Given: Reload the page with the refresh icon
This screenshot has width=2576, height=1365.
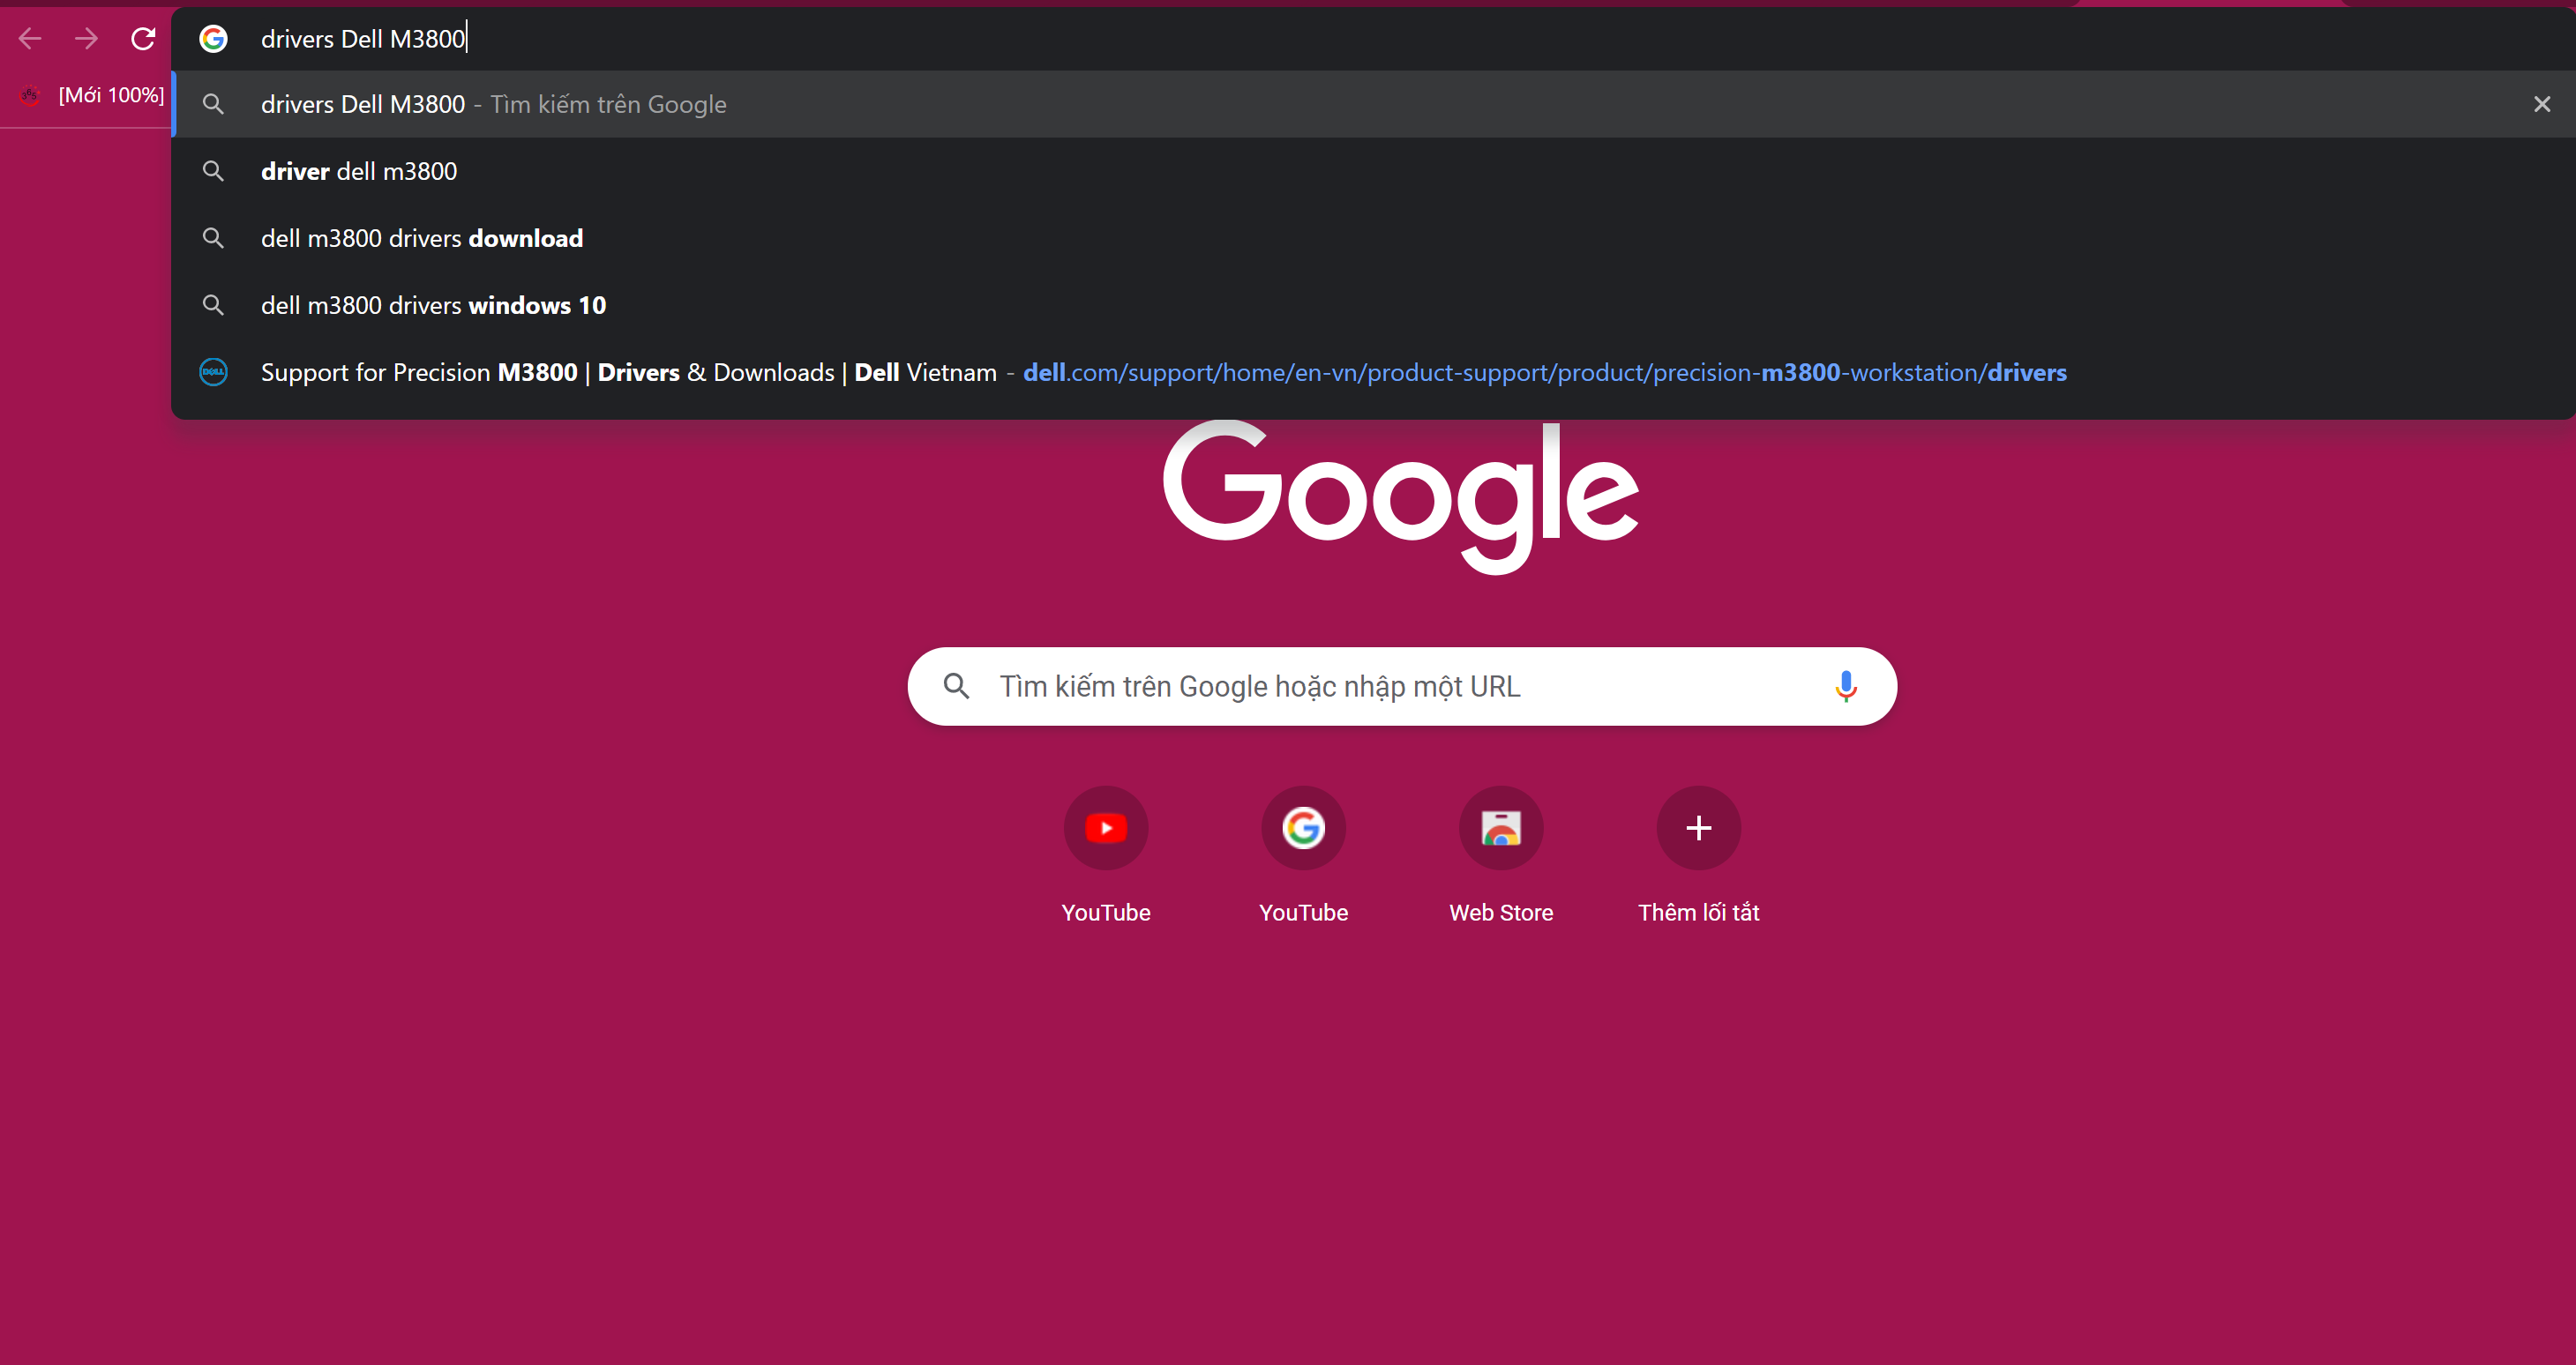Looking at the screenshot, I should coord(143,39).
